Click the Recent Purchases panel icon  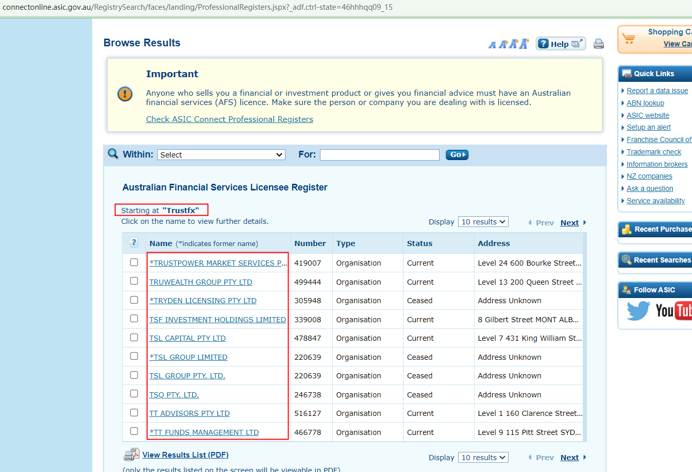click(627, 230)
